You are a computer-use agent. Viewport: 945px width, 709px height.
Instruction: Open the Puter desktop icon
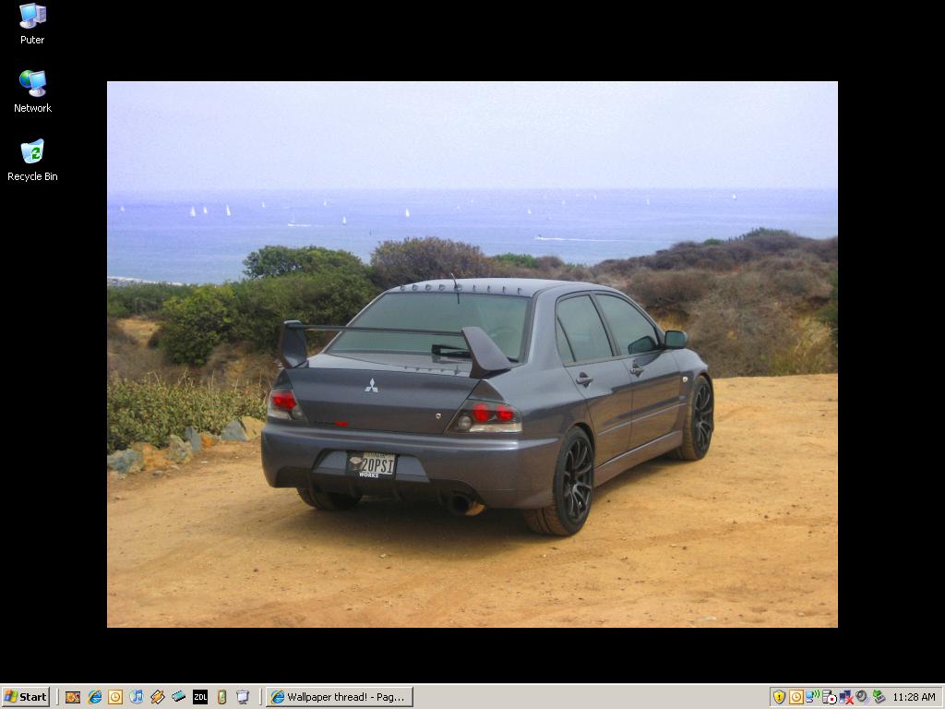(x=32, y=24)
